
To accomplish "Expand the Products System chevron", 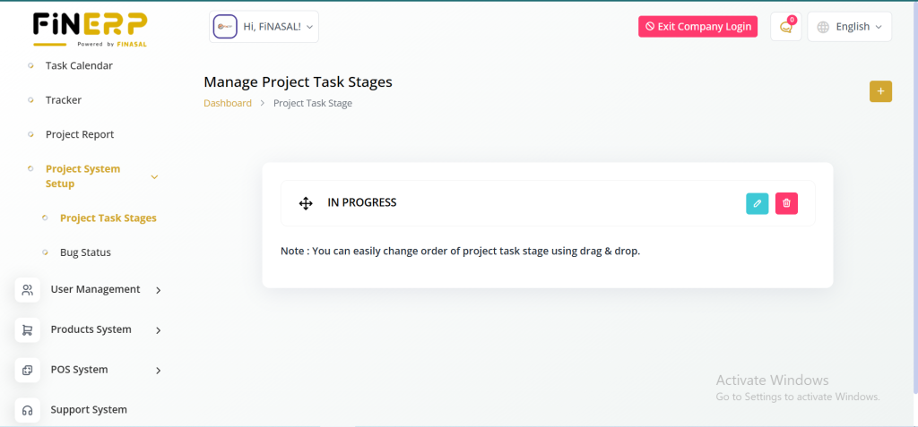I will click(159, 330).
